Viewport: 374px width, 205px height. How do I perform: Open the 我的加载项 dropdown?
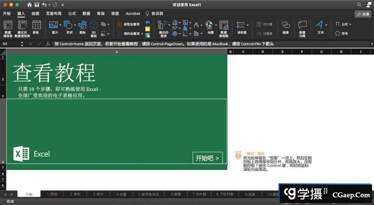pyautogui.click(x=142, y=34)
